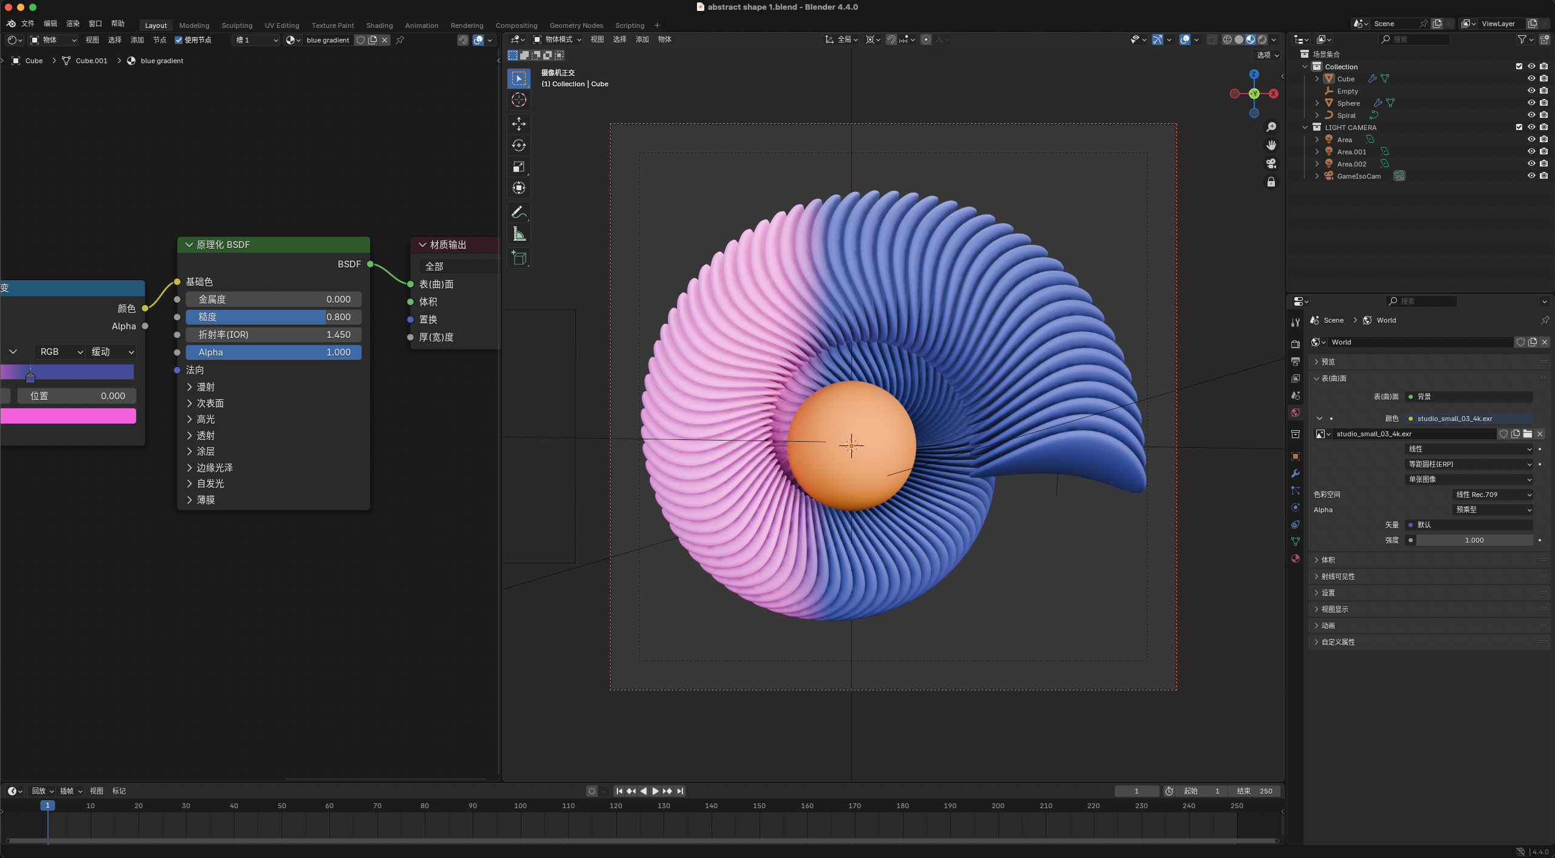Viewport: 1555px width, 858px height.
Task: Click the camera view toggle icon
Action: point(1271,163)
